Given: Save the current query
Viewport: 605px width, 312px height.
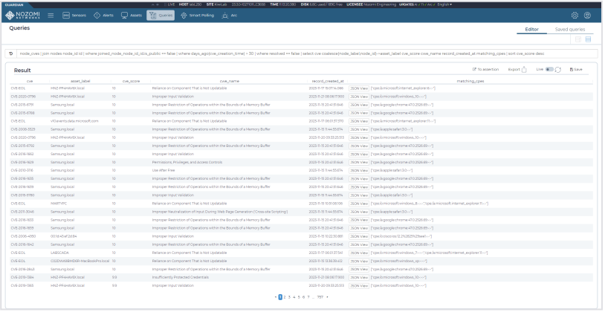Looking at the screenshot, I should point(576,69).
